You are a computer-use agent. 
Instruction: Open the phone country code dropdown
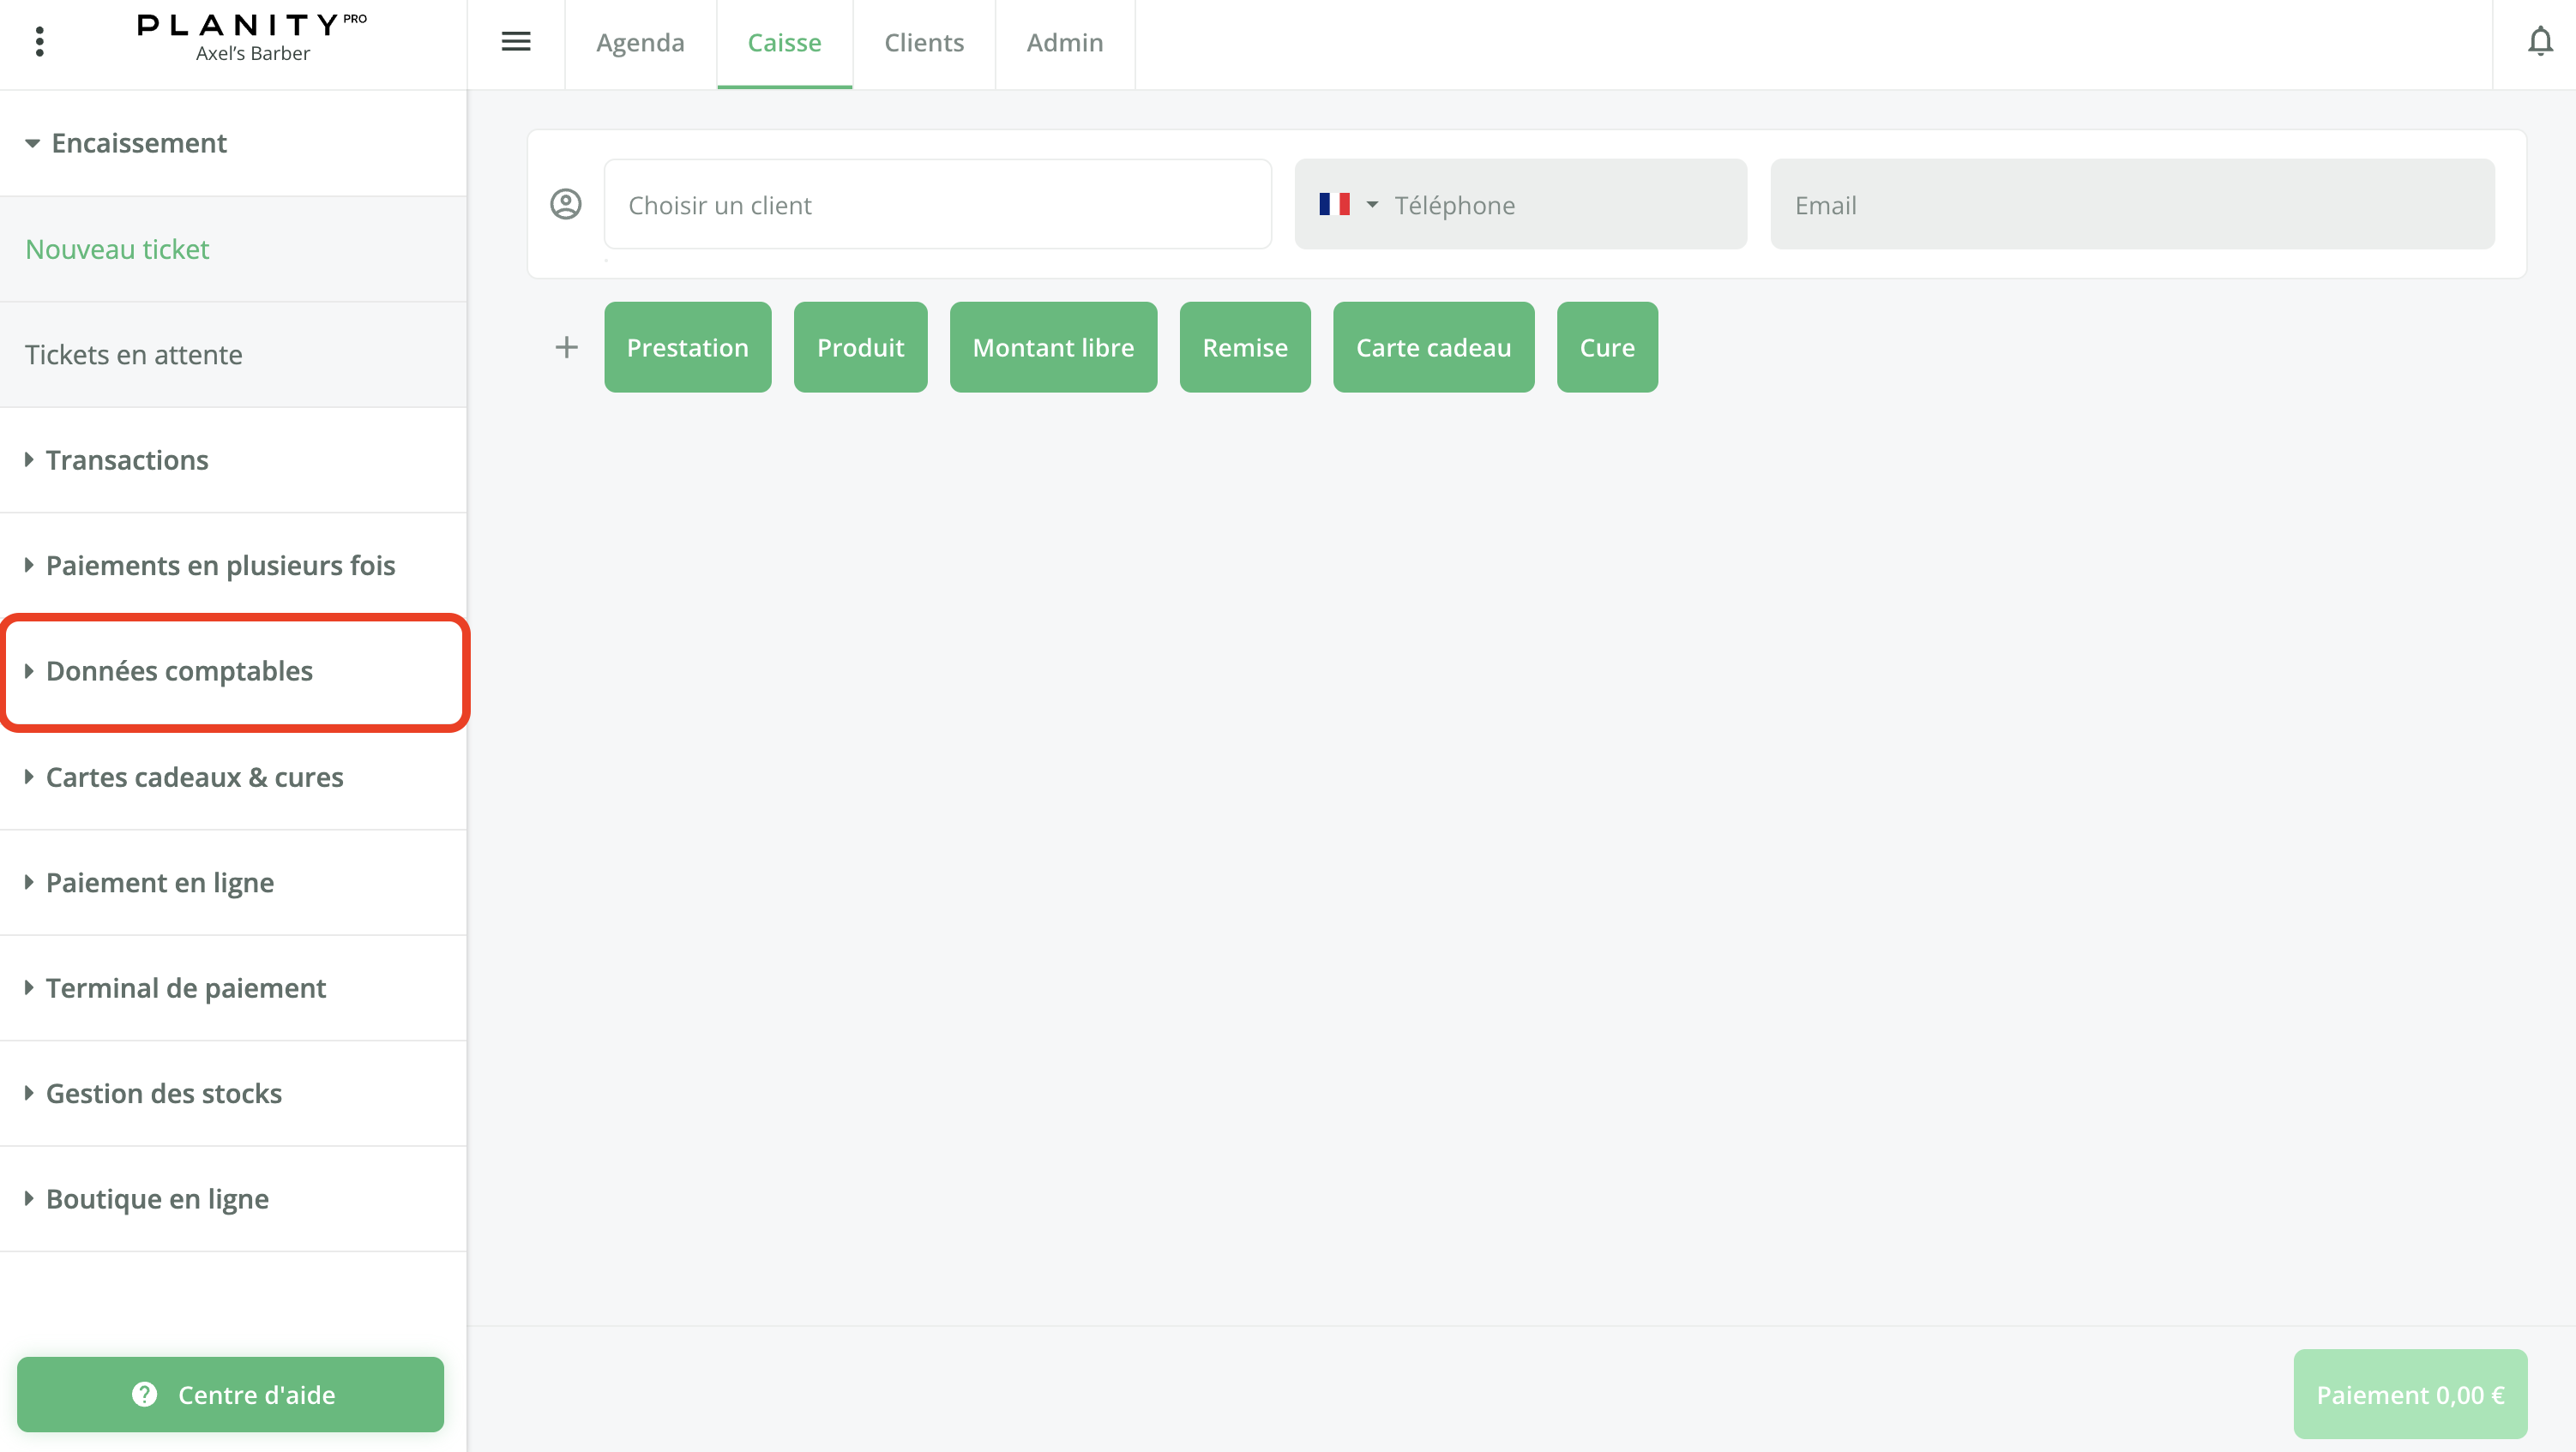[x=1372, y=204]
